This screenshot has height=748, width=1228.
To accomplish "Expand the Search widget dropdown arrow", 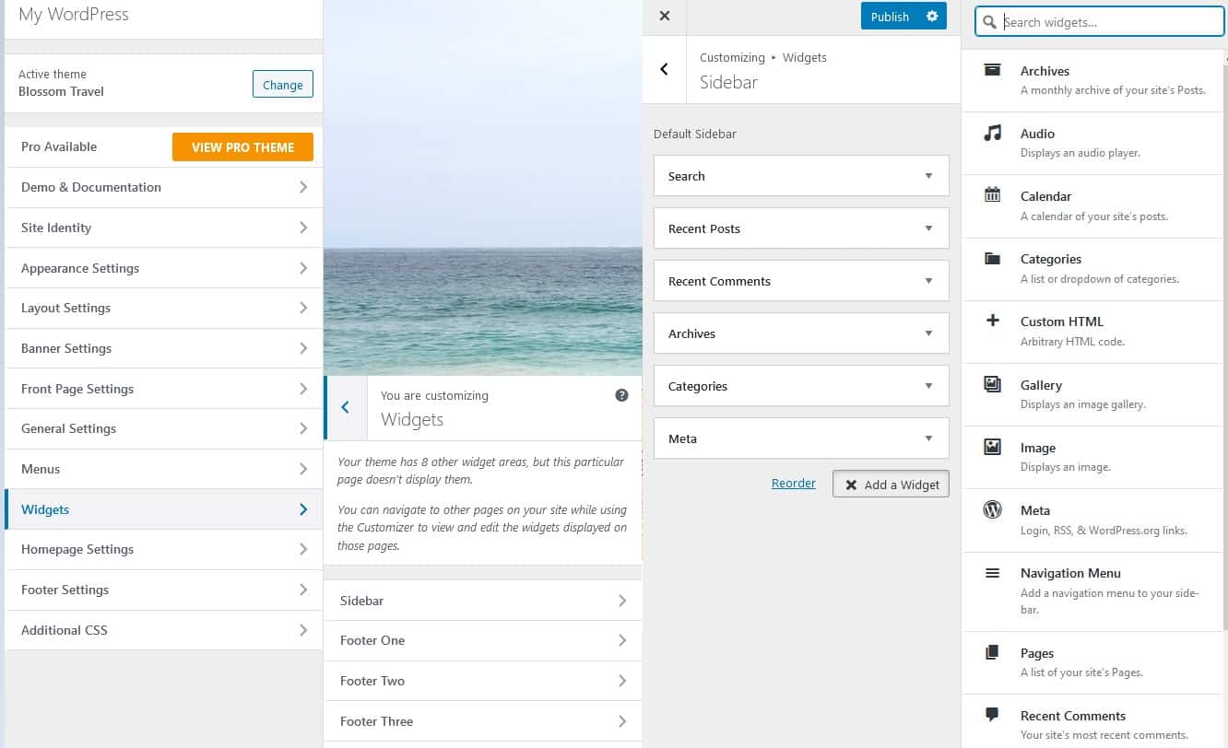I will [x=928, y=176].
